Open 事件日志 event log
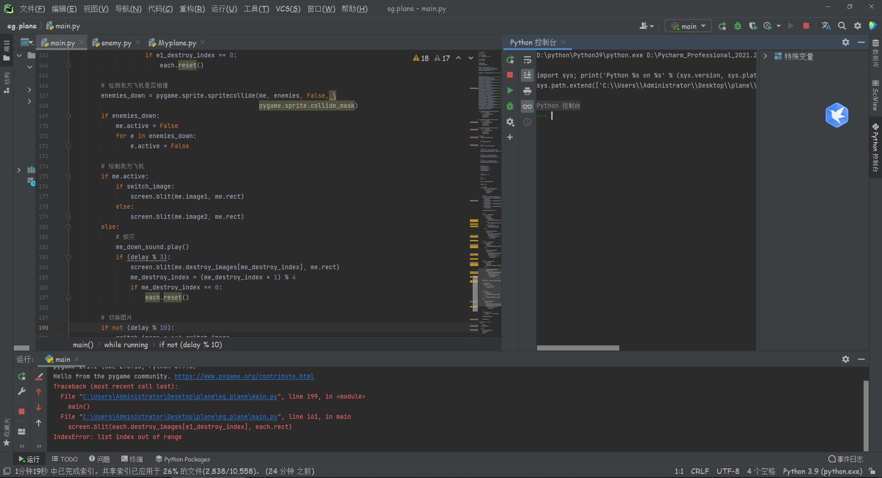This screenshot has width=882, height=478. click(x=845, y=459)
